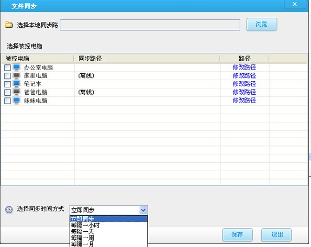
Task: Click the yellow folder icon beside local sync path
Action: click(9, 25)
